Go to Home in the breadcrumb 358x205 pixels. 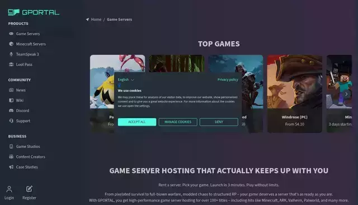pos(96,20)
